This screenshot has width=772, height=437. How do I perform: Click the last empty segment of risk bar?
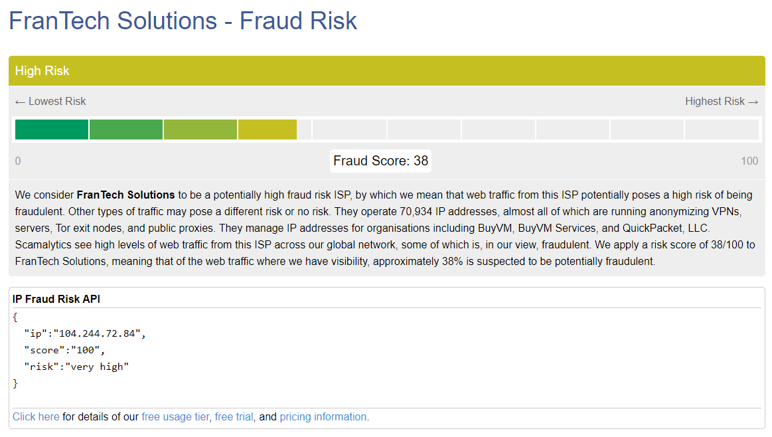[x=722, y=130]
